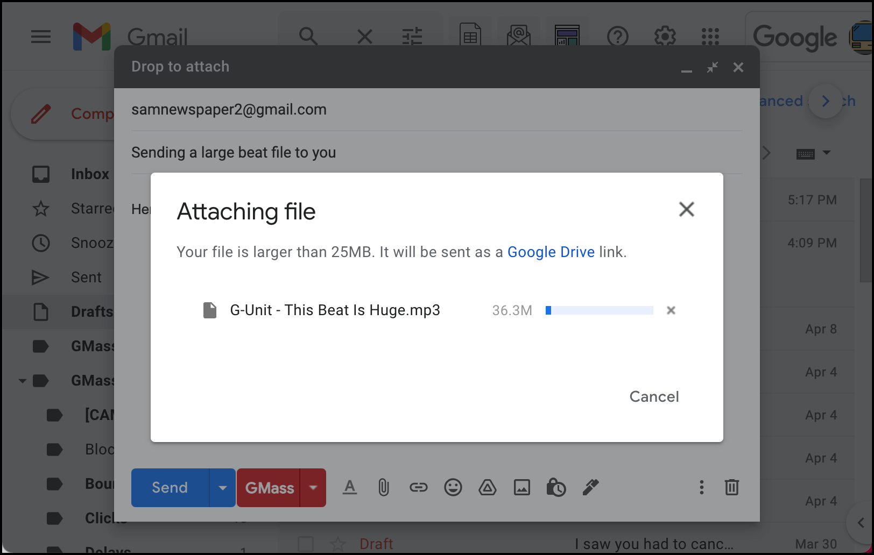The image size is (874, 555).
Task: Click the search magnifier icon
Action: (308, 37)
